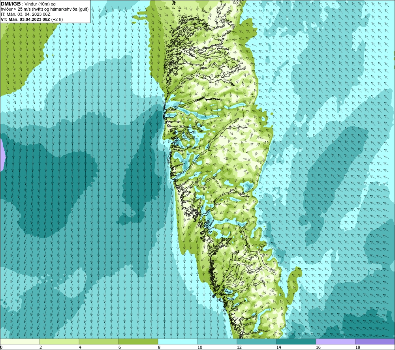395x350 pixels.
Task: Click the legend scale value 8
Action: tap(159, 347)
